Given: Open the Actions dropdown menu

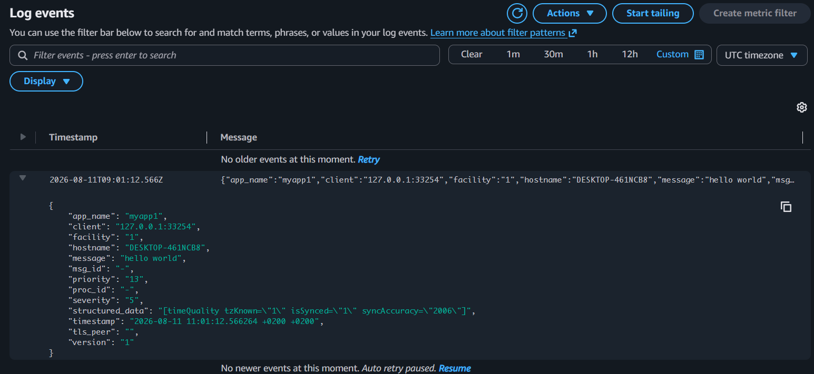Looking at the screenshot, I should pos(570,13).
